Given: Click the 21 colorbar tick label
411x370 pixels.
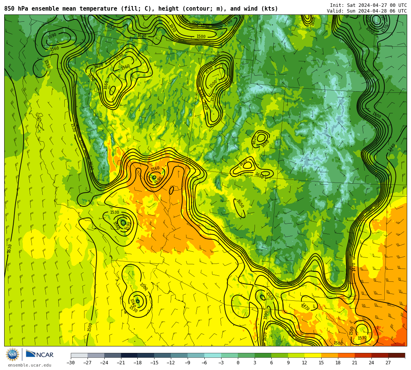Looking at the screenshot, I should click(355, 363).
